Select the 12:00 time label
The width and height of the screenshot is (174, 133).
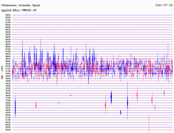[8, 74]
